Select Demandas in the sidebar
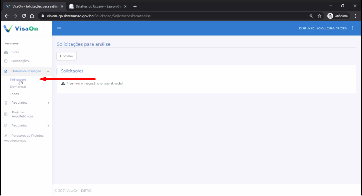The image size is (362, 196). (x=18, y=87)
